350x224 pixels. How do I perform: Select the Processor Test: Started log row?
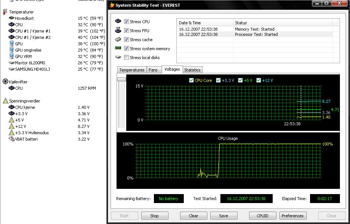click(x=255, y=34)
